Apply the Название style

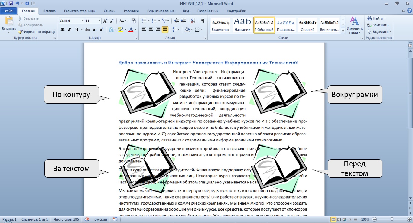click(x=242, y=24)
